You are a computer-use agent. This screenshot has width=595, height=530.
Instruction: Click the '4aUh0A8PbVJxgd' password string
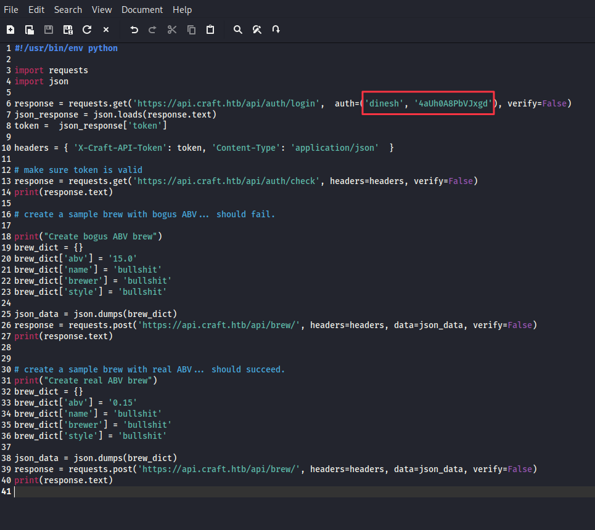(x=453, y=104)
